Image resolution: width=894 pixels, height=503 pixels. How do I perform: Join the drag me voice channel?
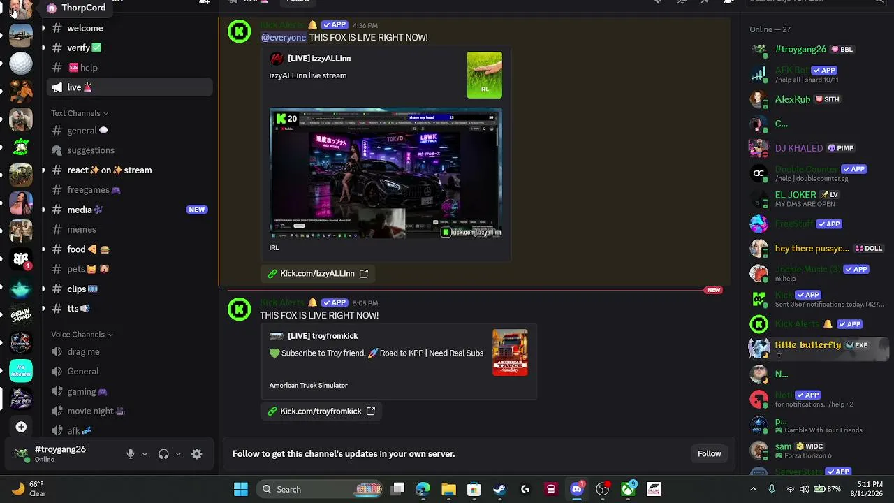(x=130, y=352)
